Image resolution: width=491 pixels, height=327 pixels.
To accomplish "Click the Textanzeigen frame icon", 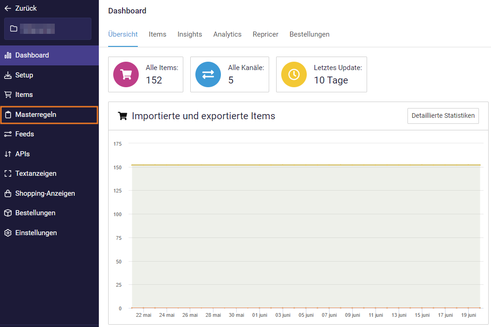I will [7, 173].
